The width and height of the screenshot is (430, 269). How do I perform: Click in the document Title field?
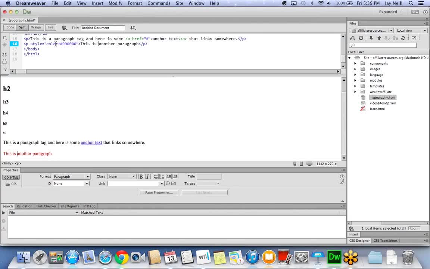(103, 28)
